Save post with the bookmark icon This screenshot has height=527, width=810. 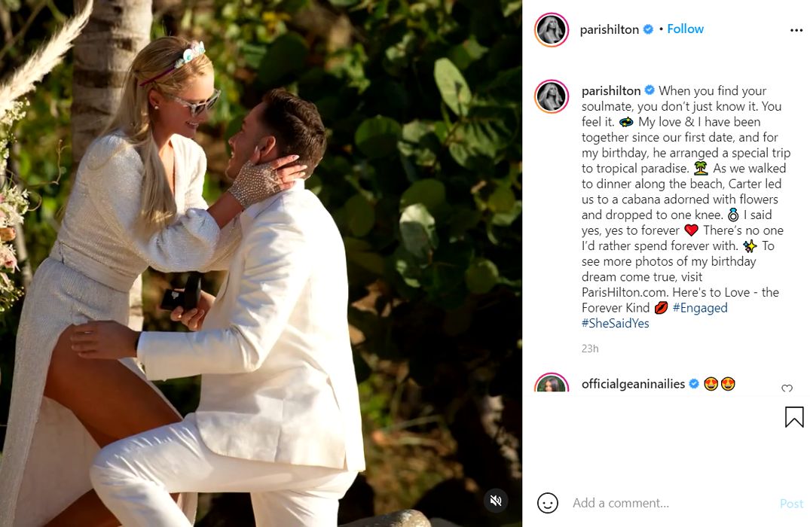point(794,417)
